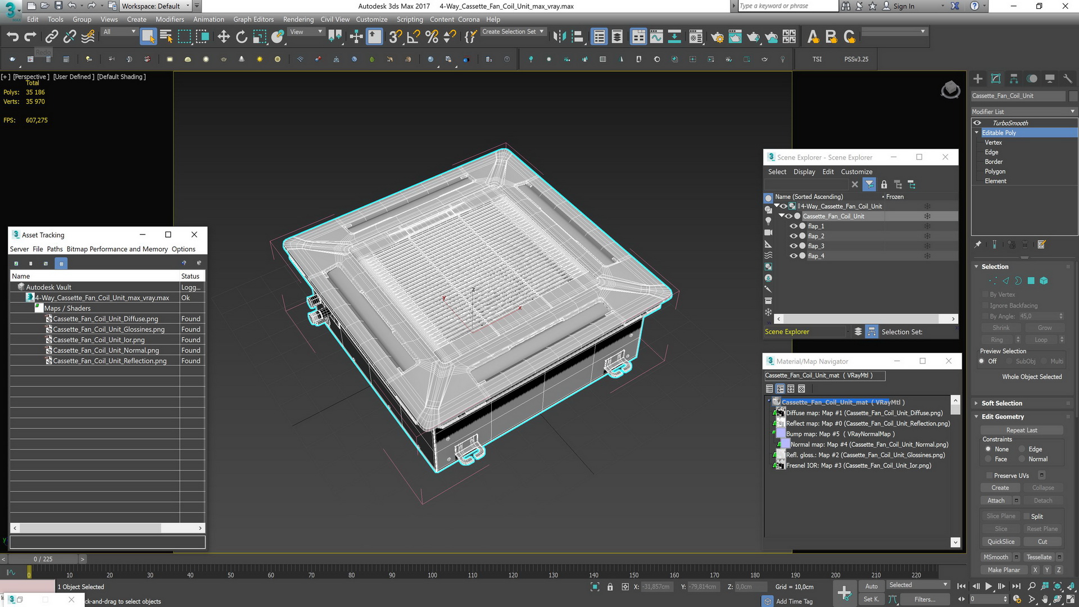Activate the Select Object tool
The height and width of the screenshot is (607, 1079).
pos(148,37)
